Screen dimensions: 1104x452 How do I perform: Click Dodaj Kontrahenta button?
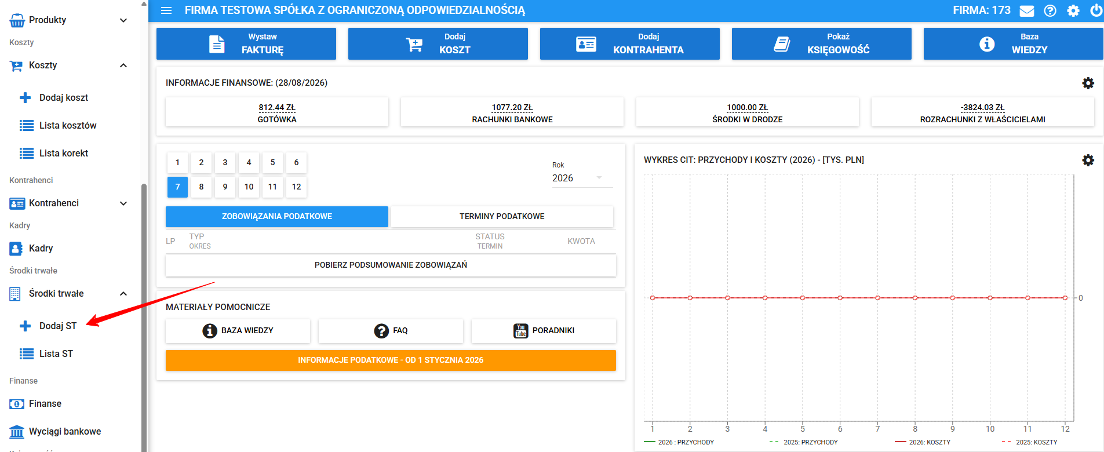point(630,43)
